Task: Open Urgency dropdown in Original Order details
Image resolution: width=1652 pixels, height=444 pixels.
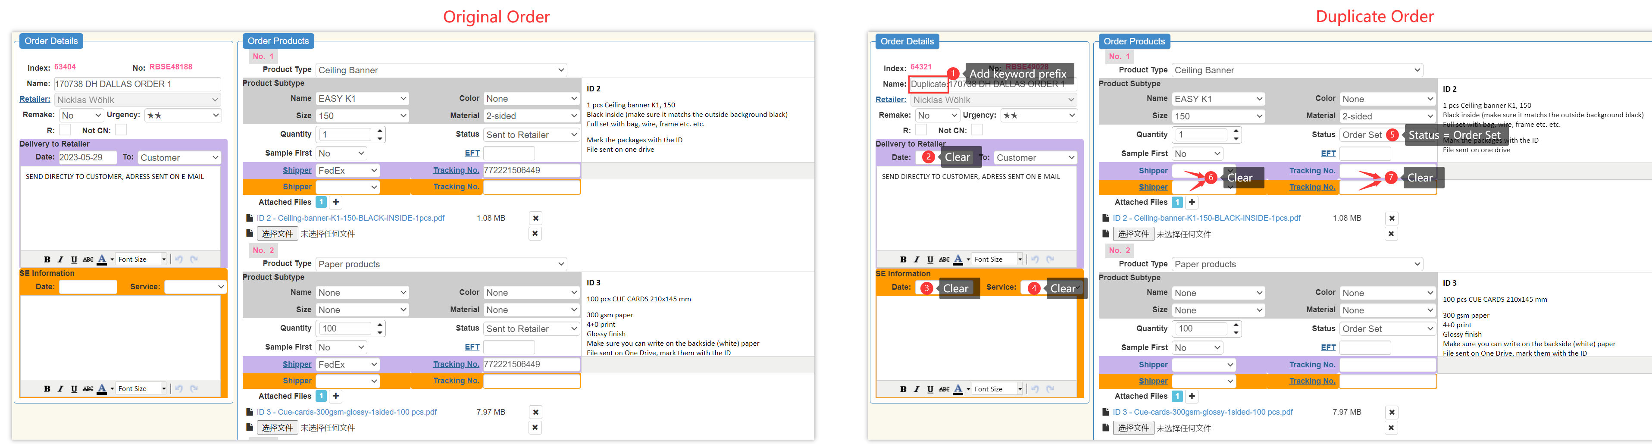Action: 182,116
